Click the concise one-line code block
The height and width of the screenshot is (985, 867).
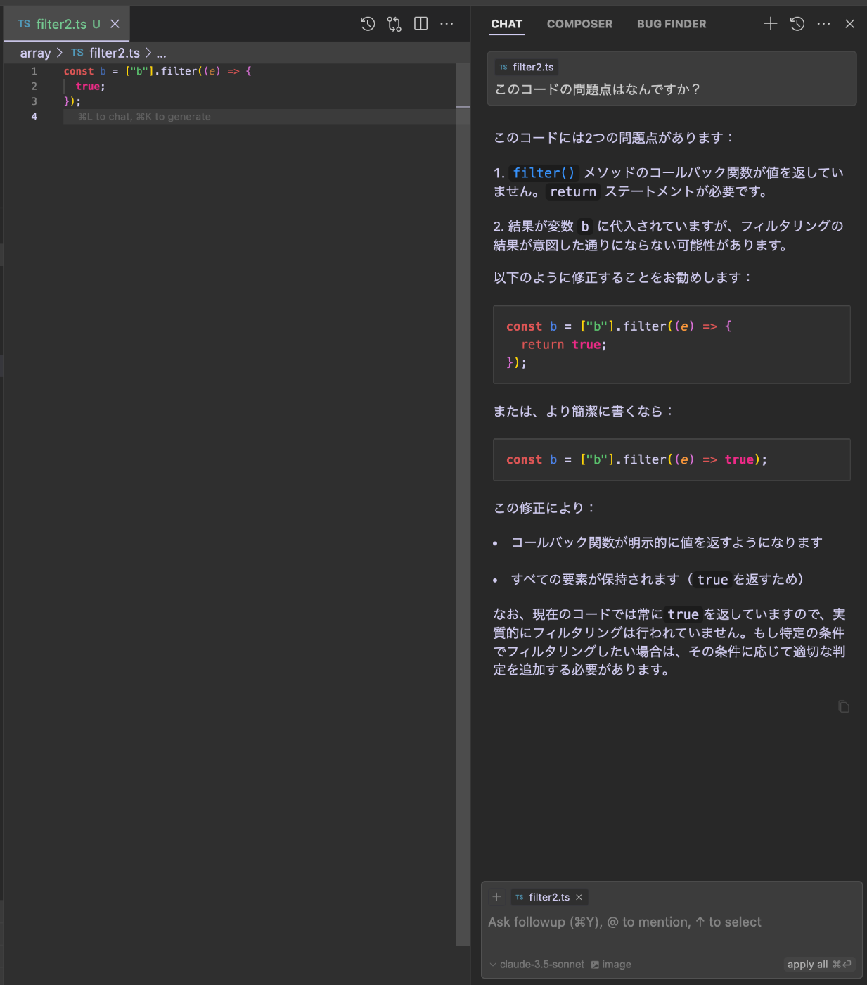[672, 459]
